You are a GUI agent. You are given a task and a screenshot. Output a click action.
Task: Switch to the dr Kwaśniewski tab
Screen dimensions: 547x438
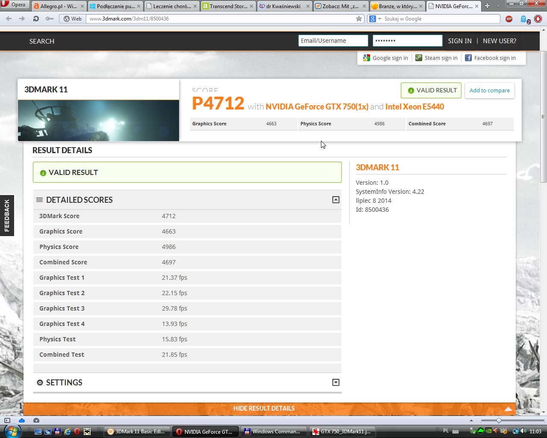pos(284,6)
